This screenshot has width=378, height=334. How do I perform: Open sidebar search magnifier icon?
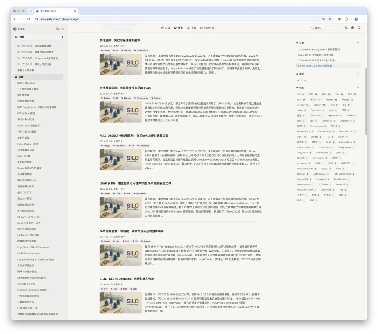point(58,29)
